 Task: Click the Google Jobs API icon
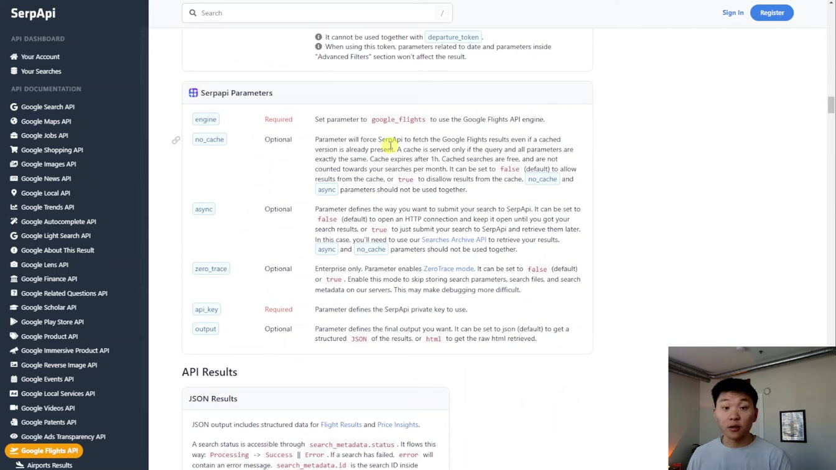coord(14,136)
